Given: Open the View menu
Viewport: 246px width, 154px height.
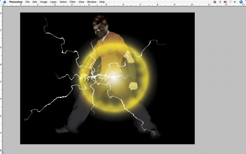Looking at the screenshot, I should tap(81, 2).
